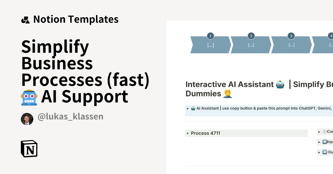Click the Notion Templates header text

pyautogui.click(x=76, y=19)
